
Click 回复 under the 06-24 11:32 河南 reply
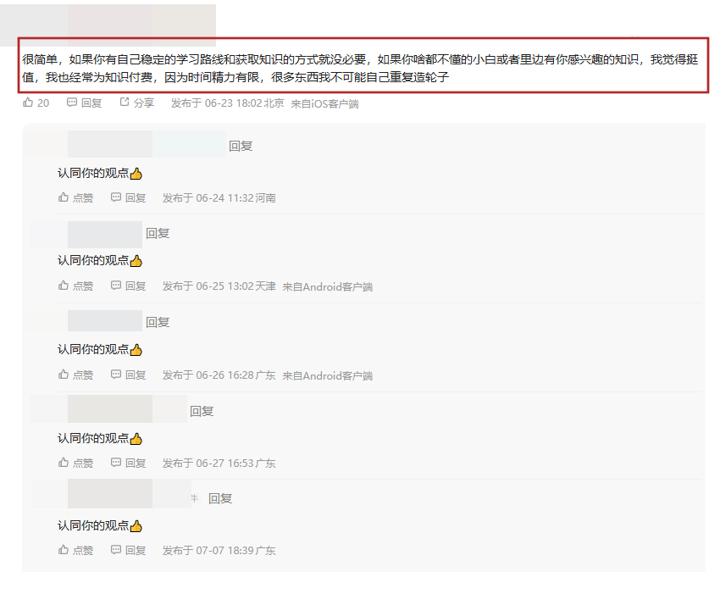point(129,198)
